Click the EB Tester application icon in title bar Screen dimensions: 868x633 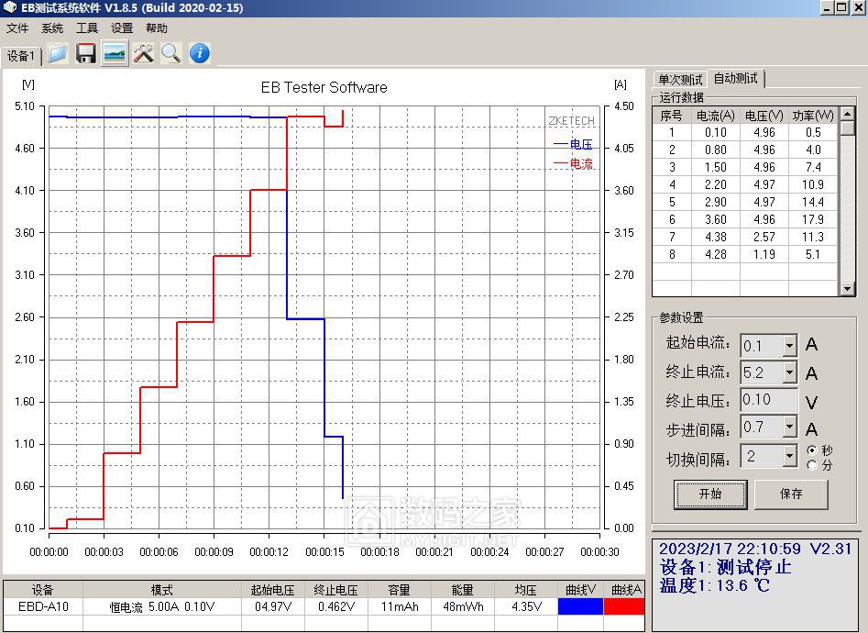pyautogui.click(x=9, y=7)
